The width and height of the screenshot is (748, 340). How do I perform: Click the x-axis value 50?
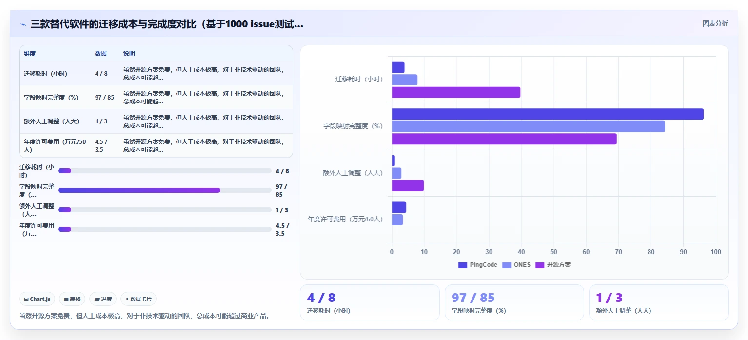(x=553, y=252)
